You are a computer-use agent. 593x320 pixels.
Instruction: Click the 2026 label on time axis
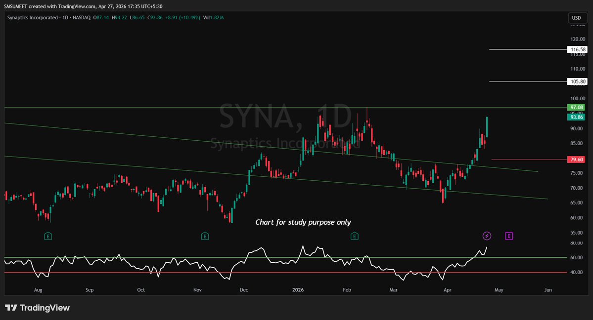click(298, 290)
